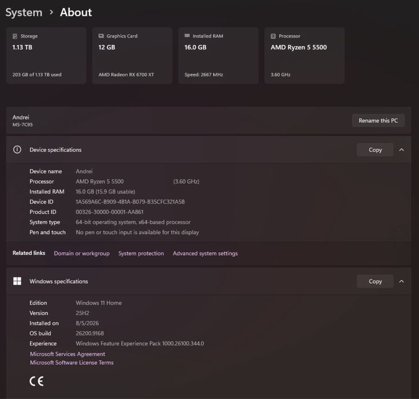Click the model text 'MS-7C95'

click(22, 124)
